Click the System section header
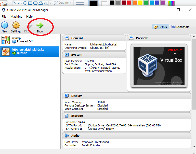The height and width of the screenshot is (154, 196). click(x=94, y=55)
